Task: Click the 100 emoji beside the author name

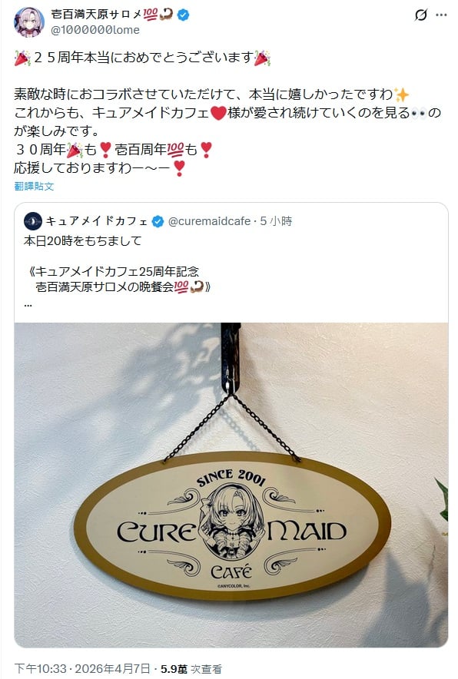Action: [x=151, y=15]
